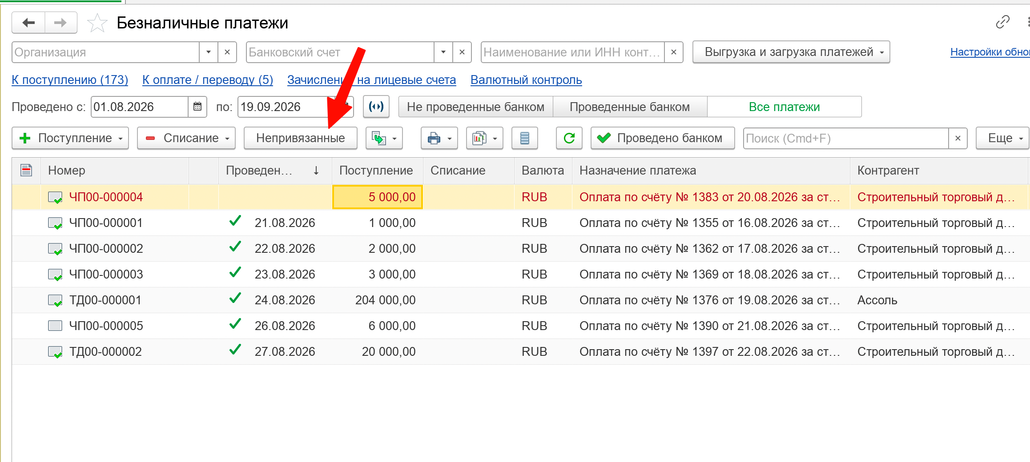Select the Ассоль counterparty cell
Viewport: 1030px width, 462px height.
click(940, 301)
